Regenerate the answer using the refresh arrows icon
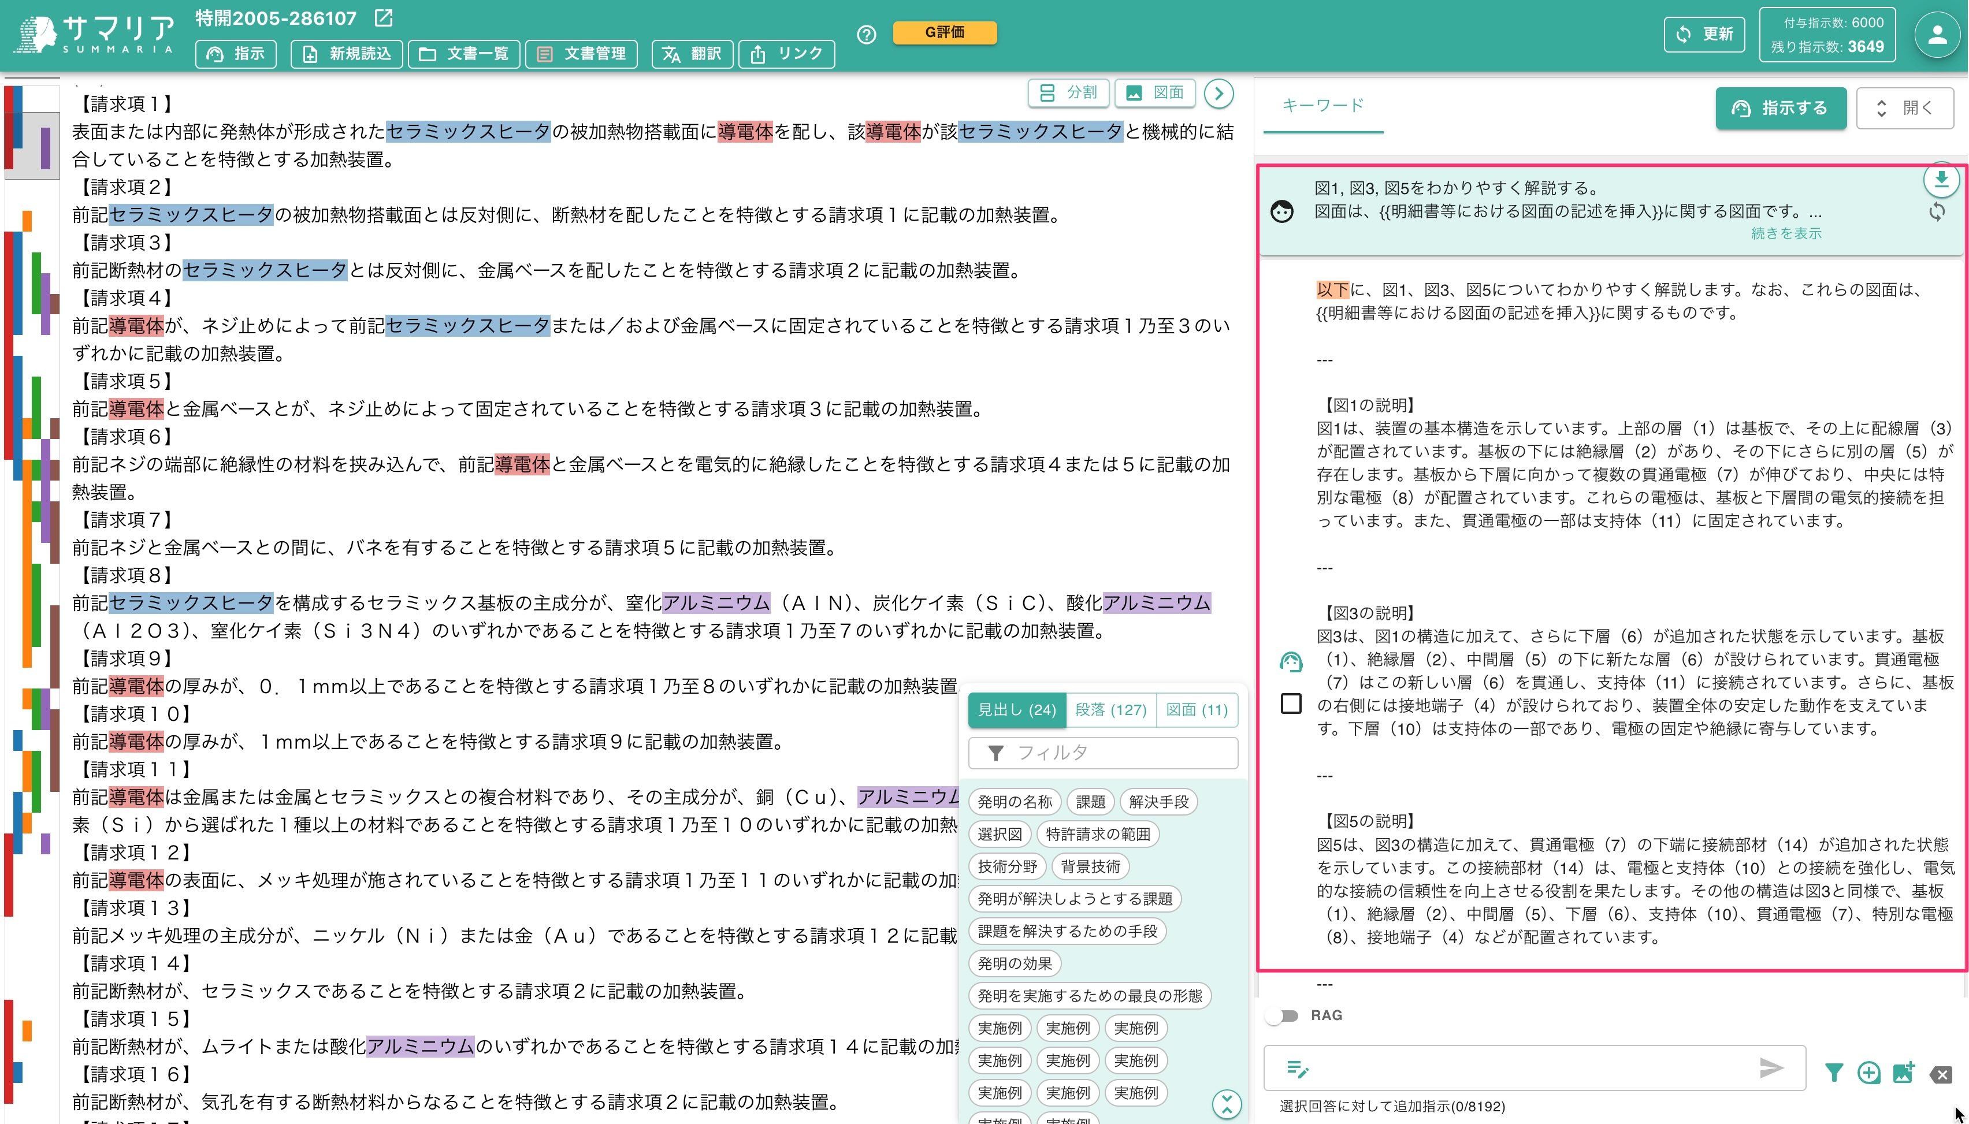This screenshot has width=1969, height=1124. coord(1937,211)
